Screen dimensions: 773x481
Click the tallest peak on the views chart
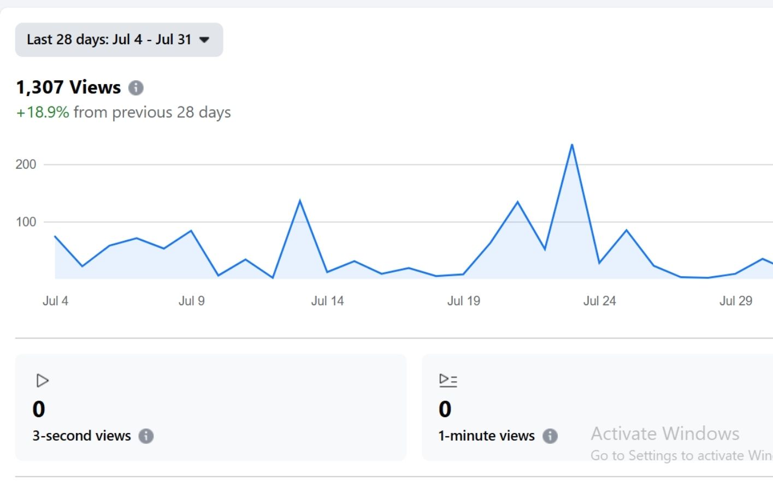pos(571,144)
